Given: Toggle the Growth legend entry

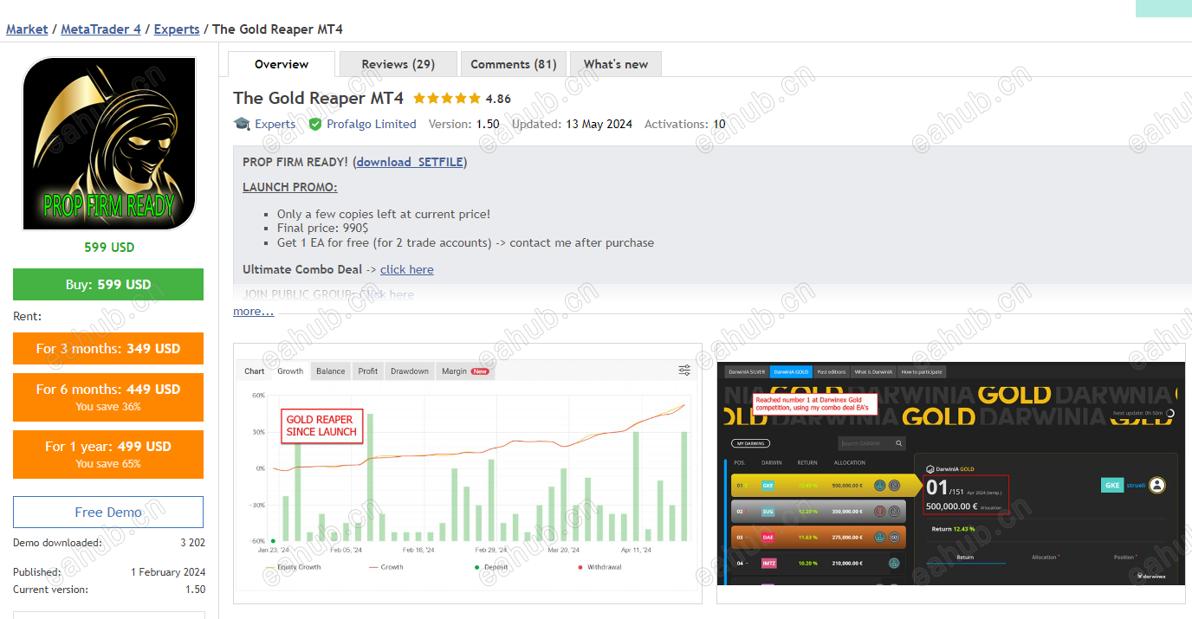Looking at the screenshot, I should pyautogui.click(x=385, y=567).
